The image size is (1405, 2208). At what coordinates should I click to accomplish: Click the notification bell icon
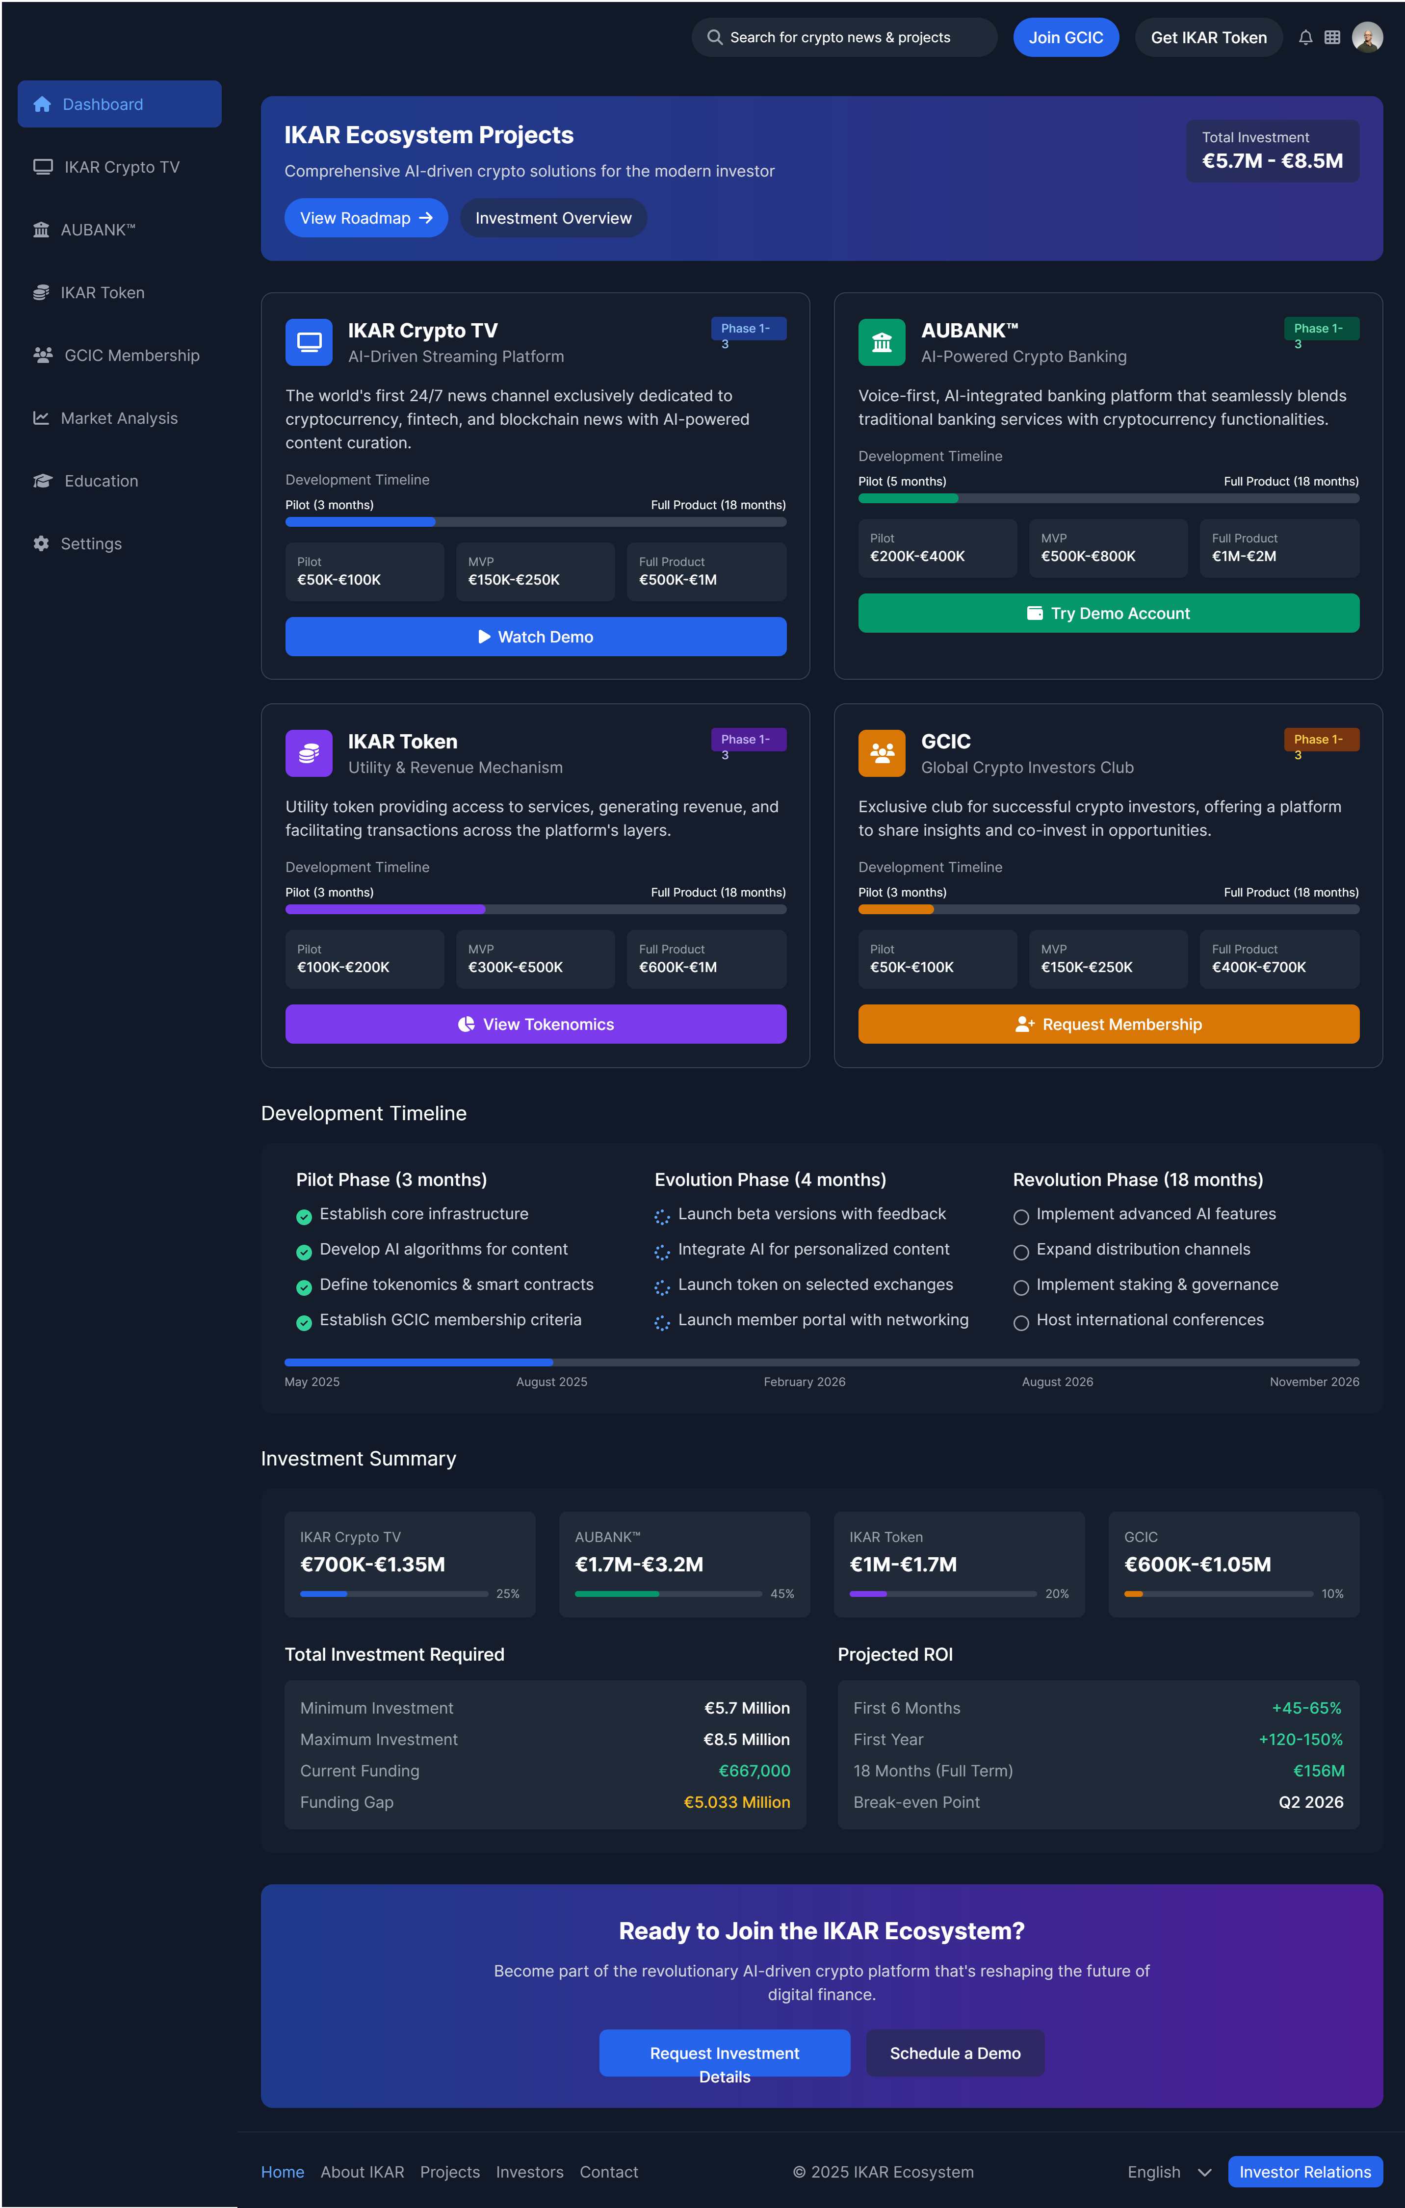click(1305, 37)
